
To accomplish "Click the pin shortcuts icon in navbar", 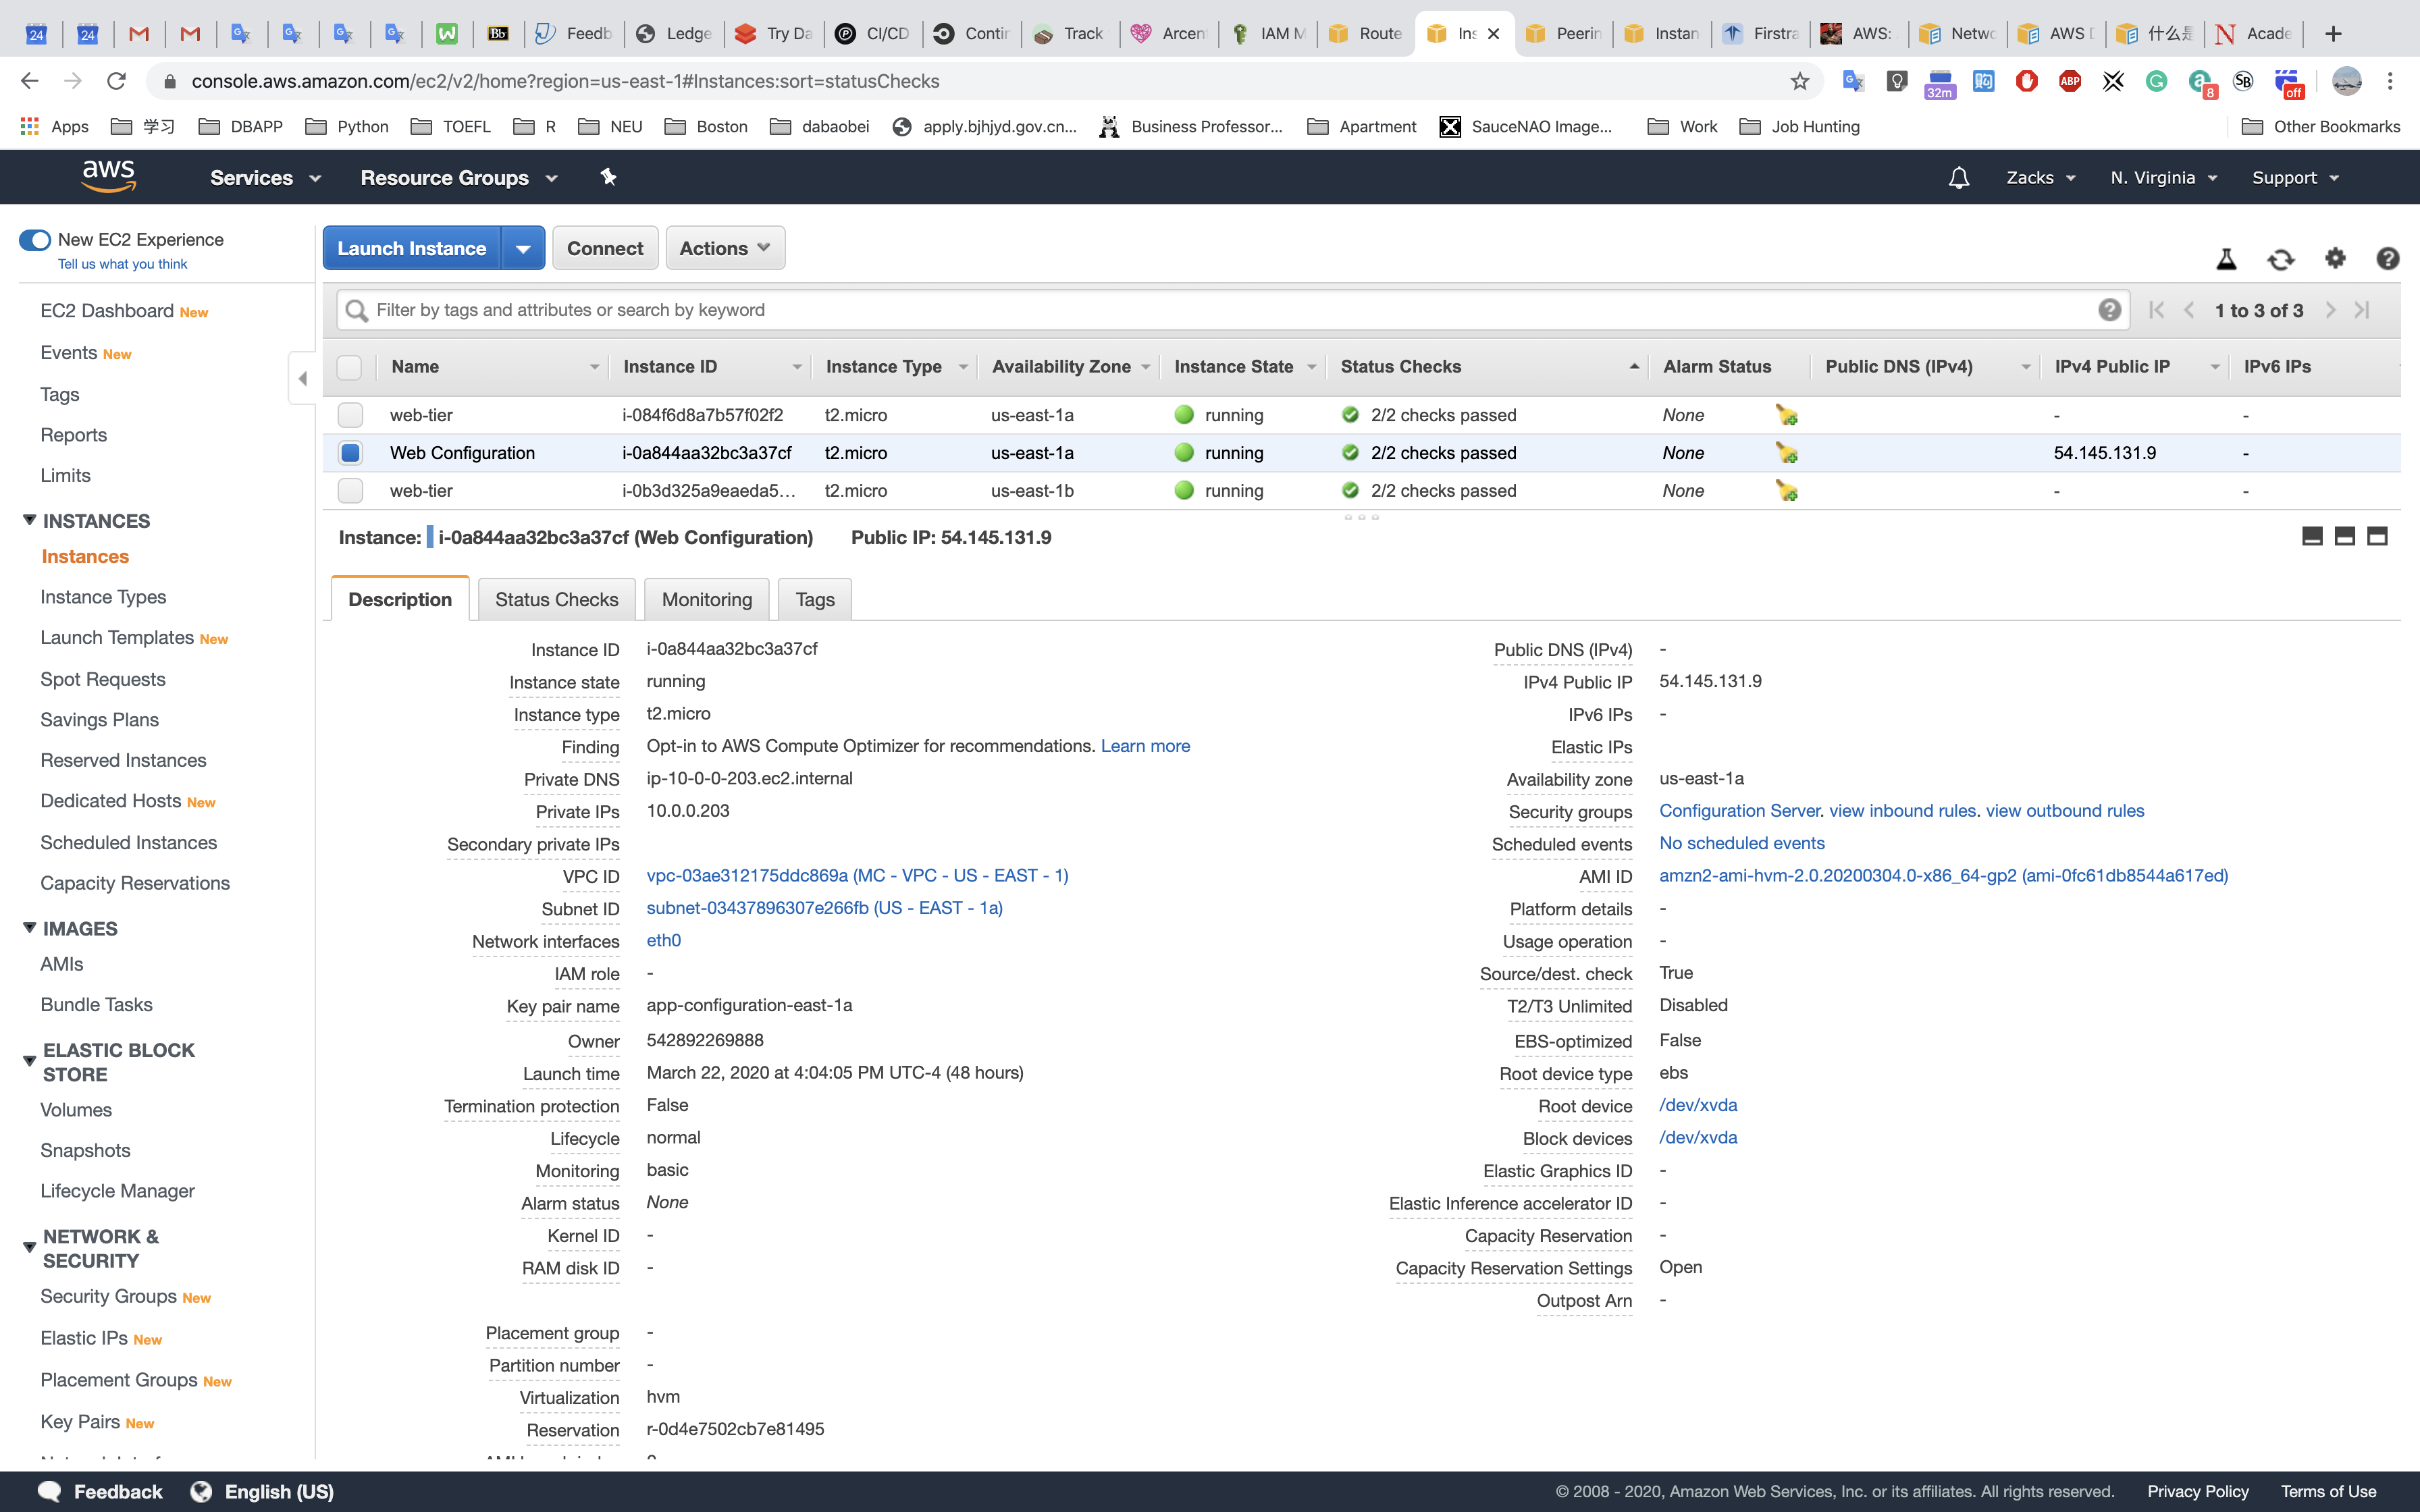I will (608, 177).
